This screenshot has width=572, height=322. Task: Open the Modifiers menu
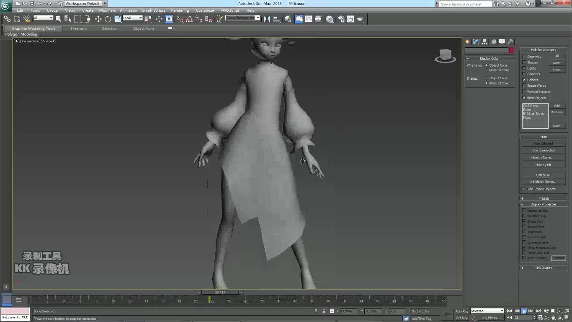click(x=107, y=10)
